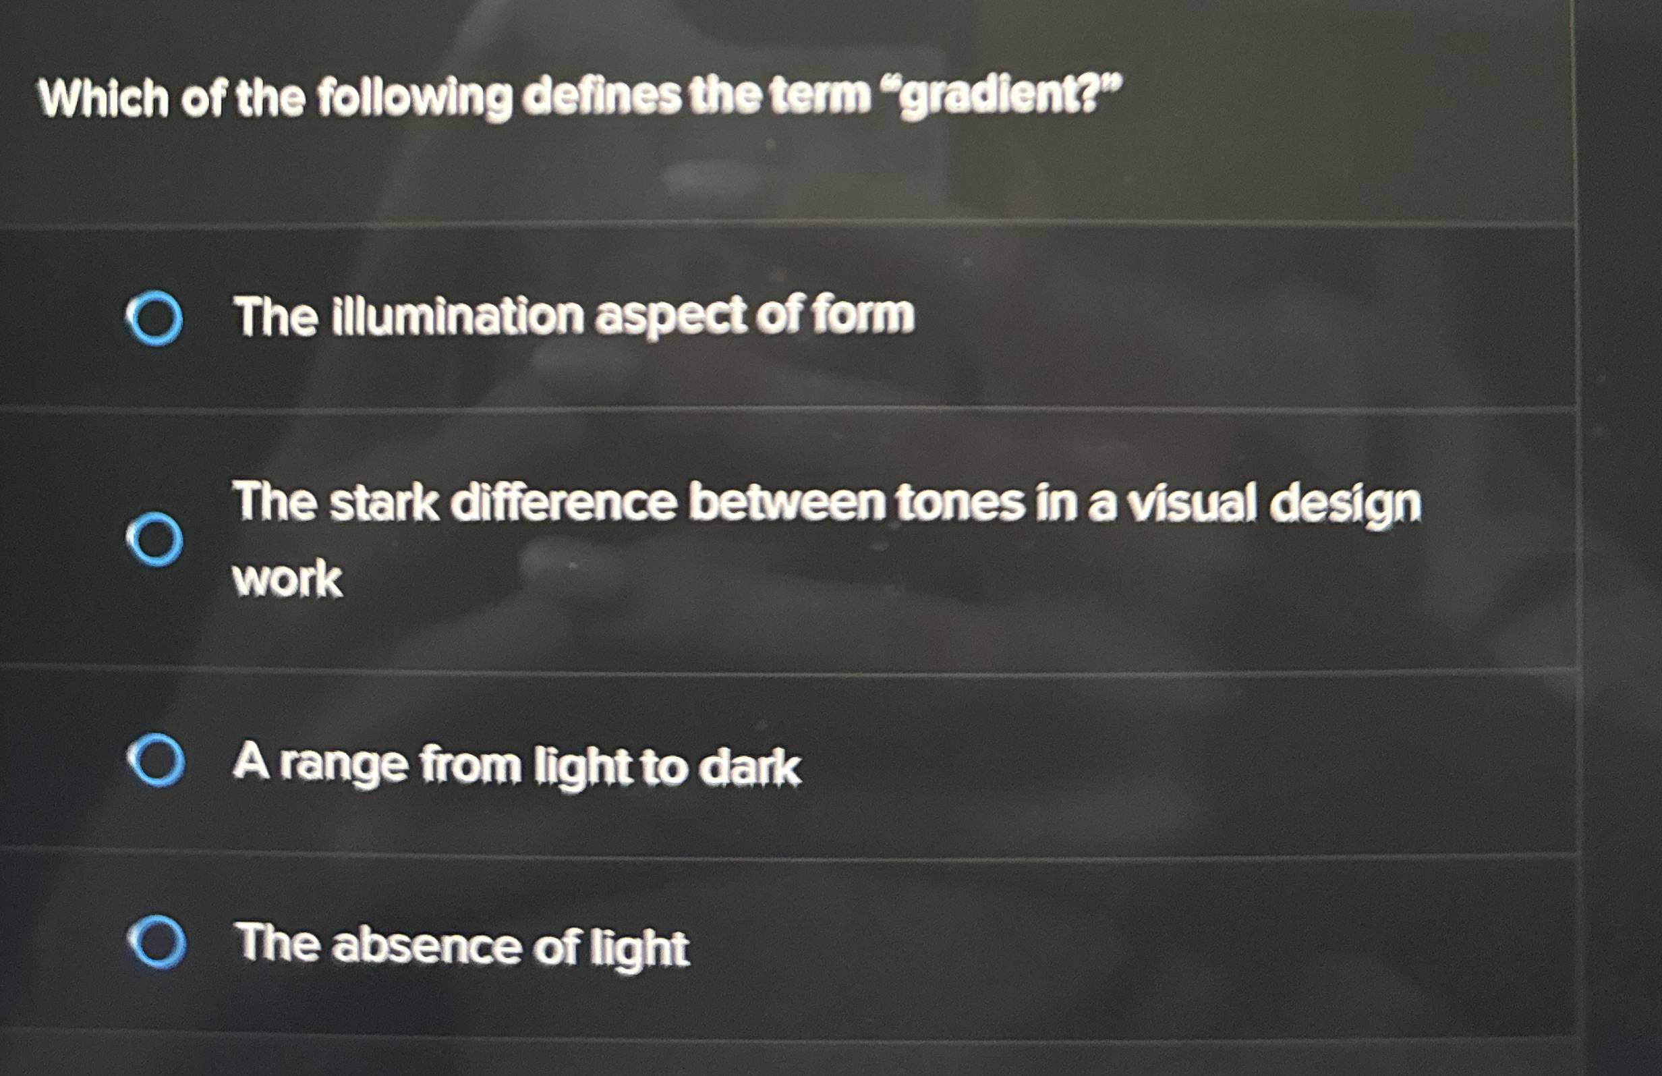Click the word "work" in the second option

288,581
